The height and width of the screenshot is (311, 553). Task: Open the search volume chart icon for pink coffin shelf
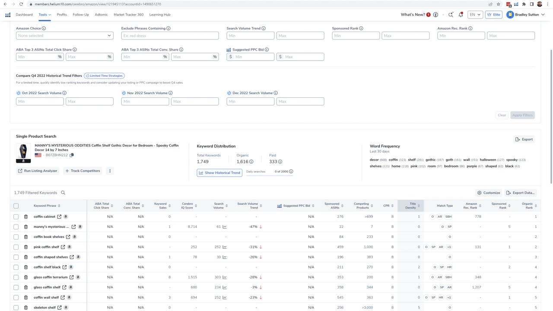[225, 247]
